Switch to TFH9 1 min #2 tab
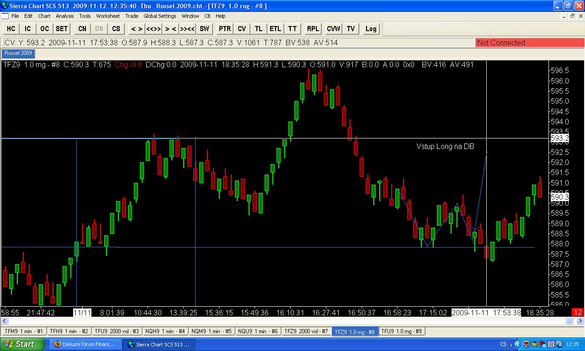This screenshot has height=351, width=585. [69, 331]
